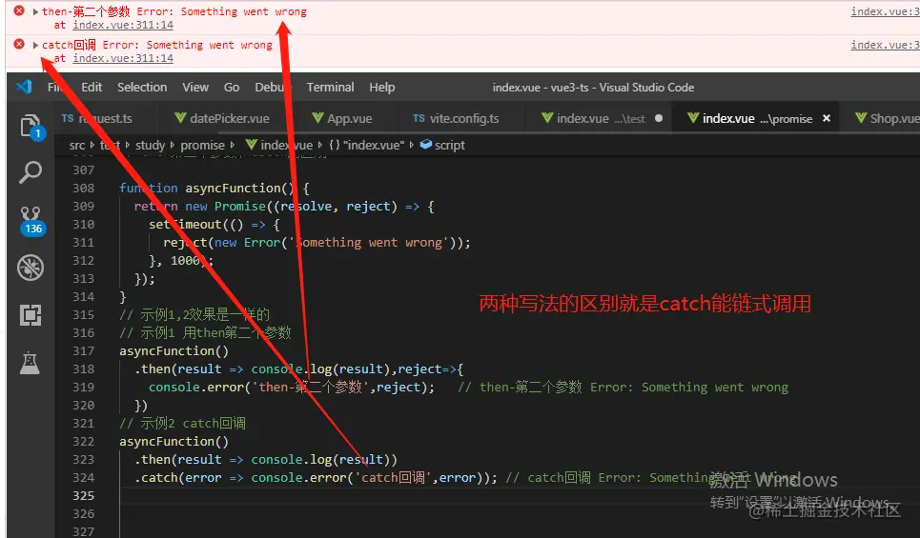Click 'new Promise' on line 309
Image resolution: width=920 pixels, height=538 pixels.
point(225,207)
